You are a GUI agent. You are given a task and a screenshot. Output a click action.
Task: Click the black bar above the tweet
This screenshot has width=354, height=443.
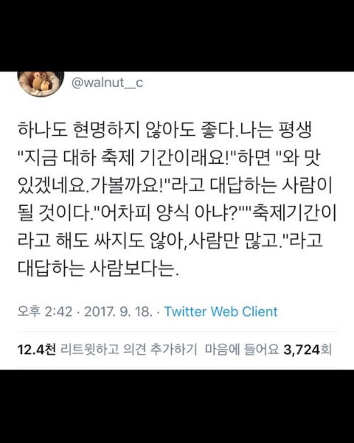pos(177,35)
